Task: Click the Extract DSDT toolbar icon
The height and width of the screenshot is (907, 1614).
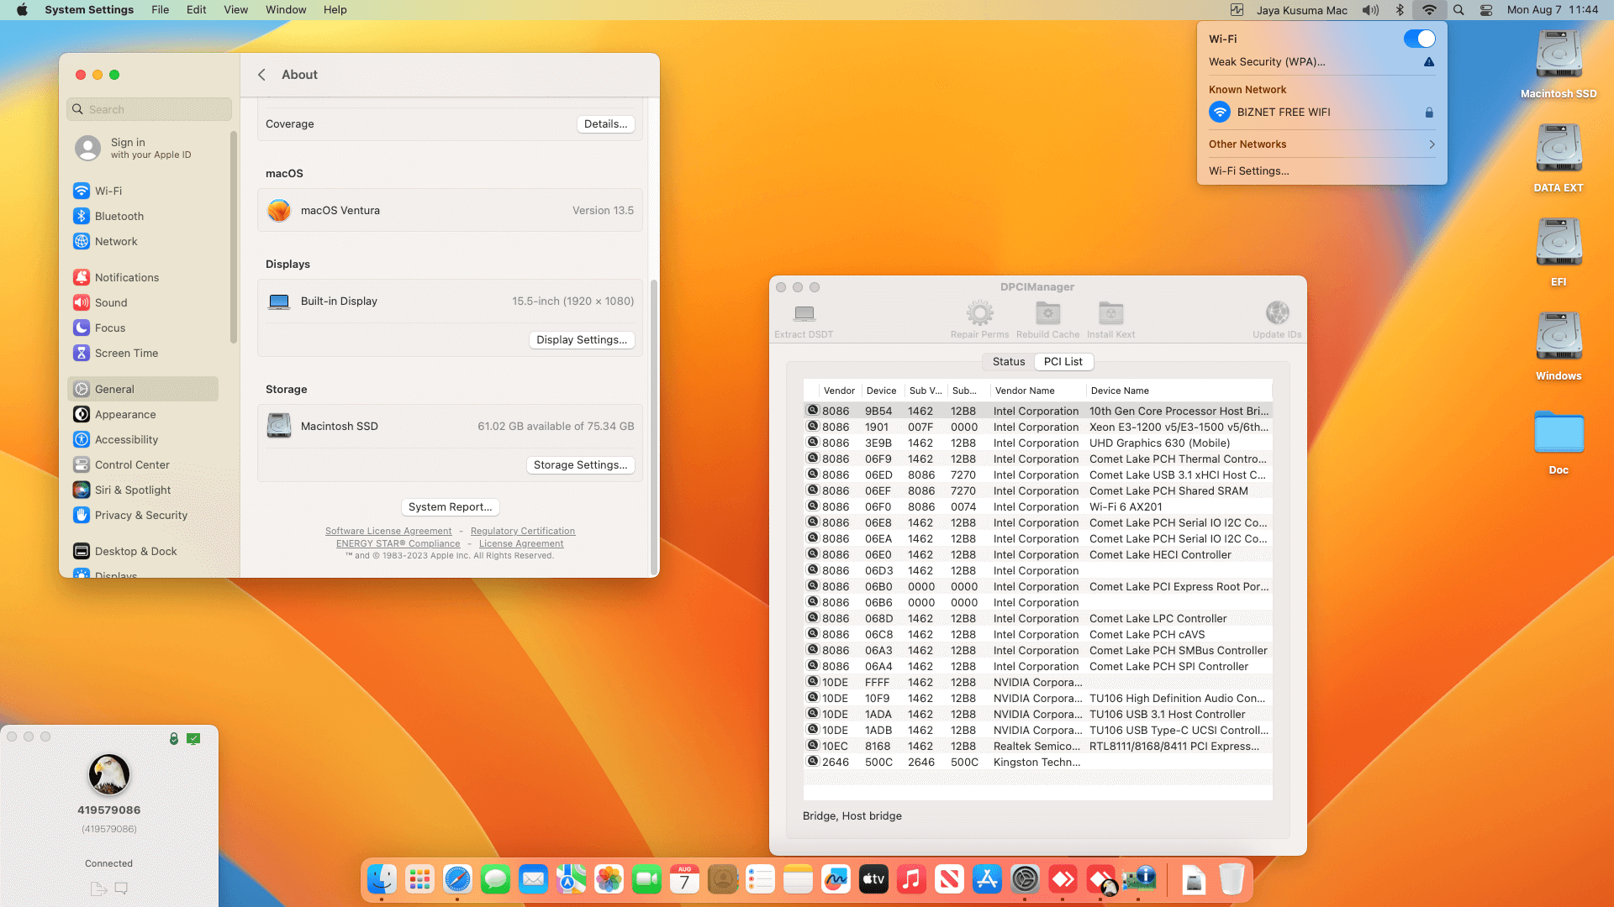Action: [x=804, y=314]
